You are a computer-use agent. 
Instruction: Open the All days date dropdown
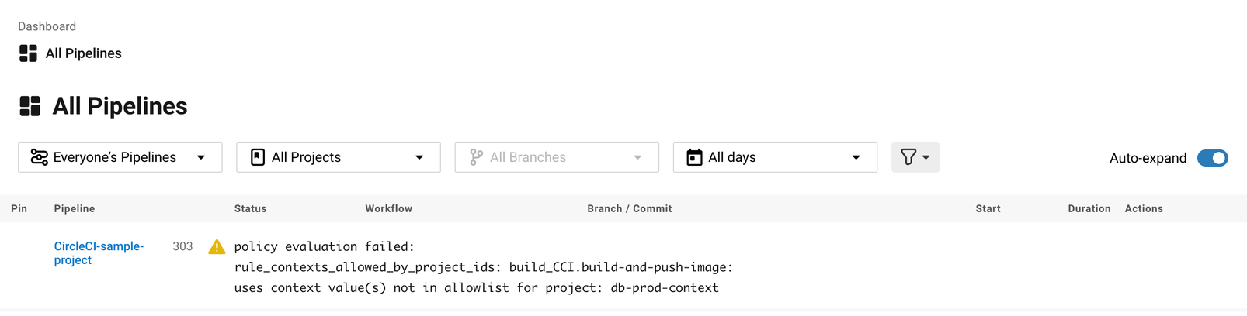pos(775,157)
